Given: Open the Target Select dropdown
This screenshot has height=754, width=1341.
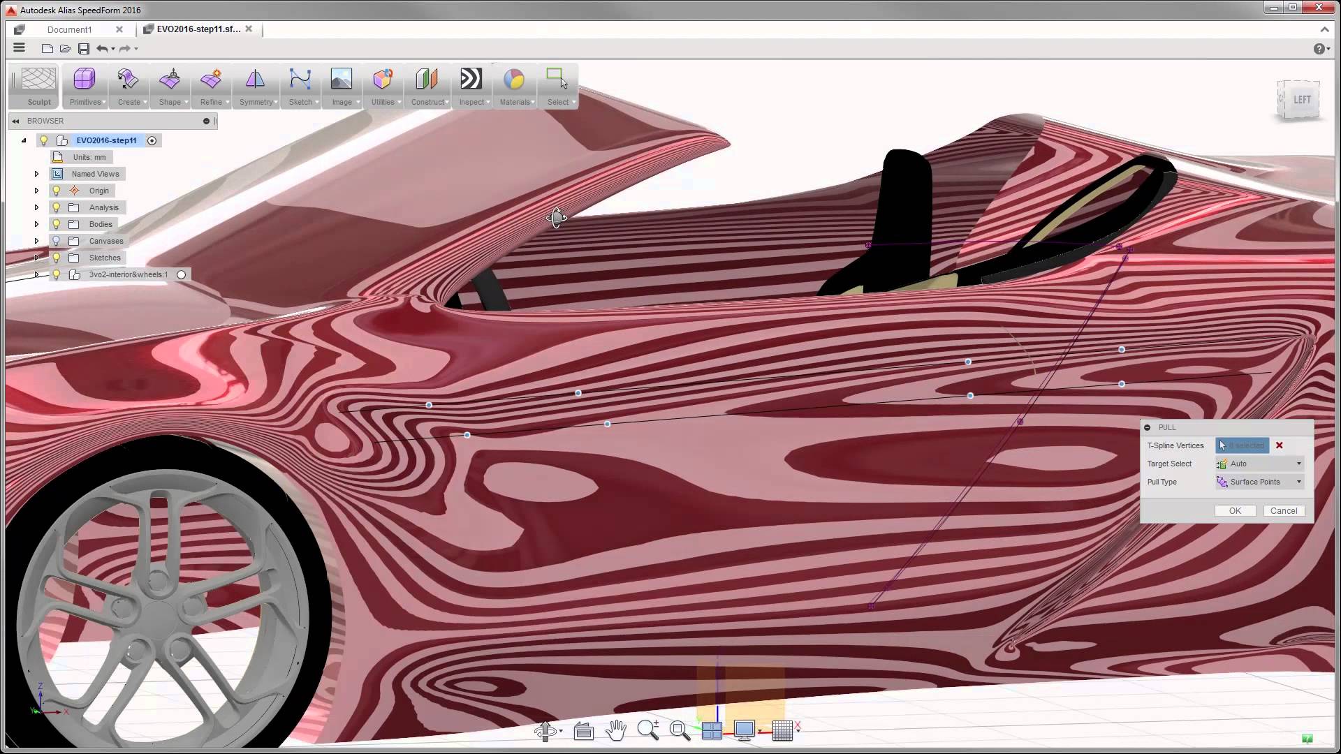Looking at the screenshot, I should (1259, 464).
